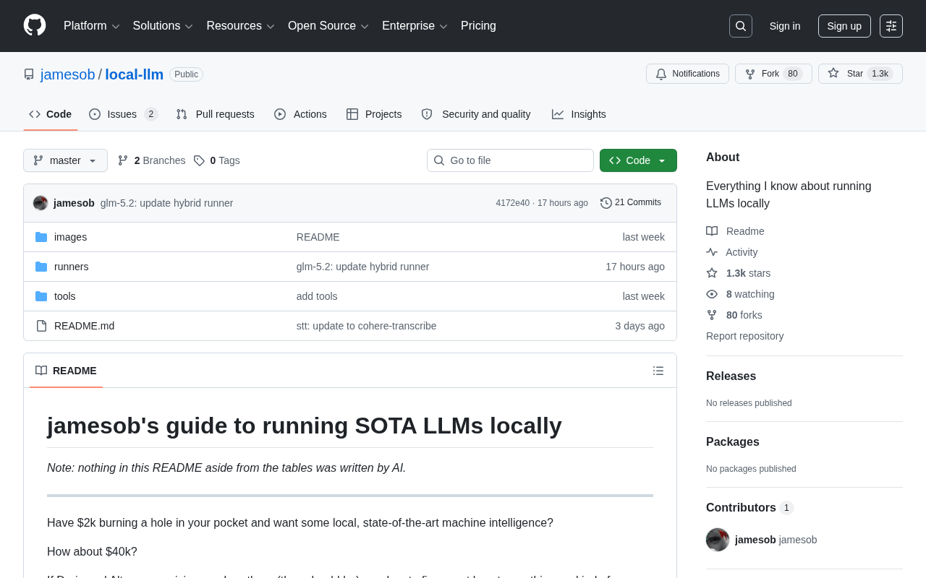
Task: Open the tools folder name
Action: [x=65, y=296]
